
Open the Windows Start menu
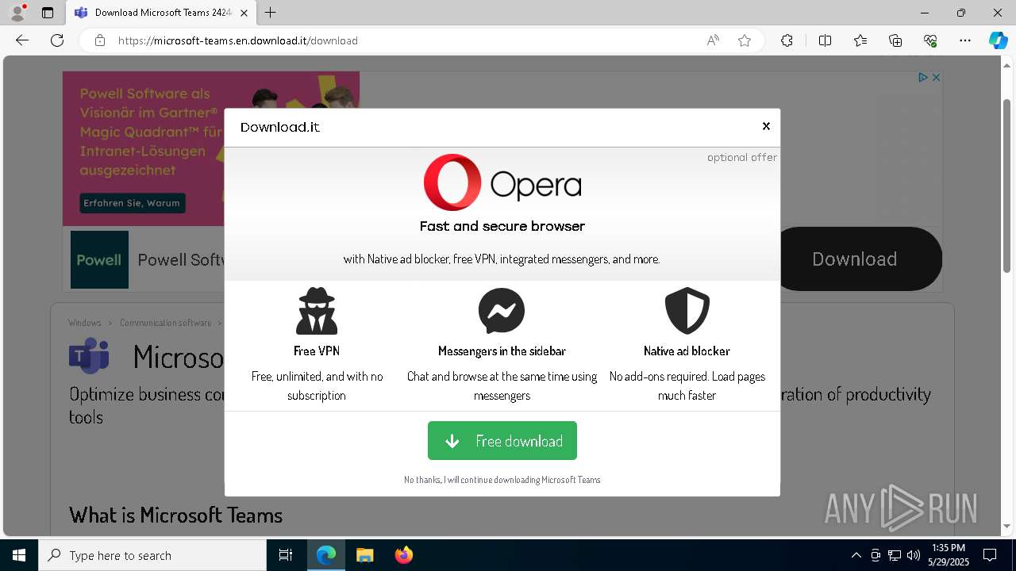(19, 555)
